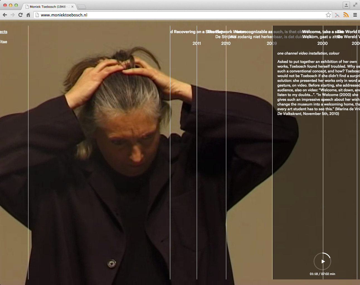Click the RSS feed extension icon
Viewport: 360px width, 285px height.
point(346,15)
